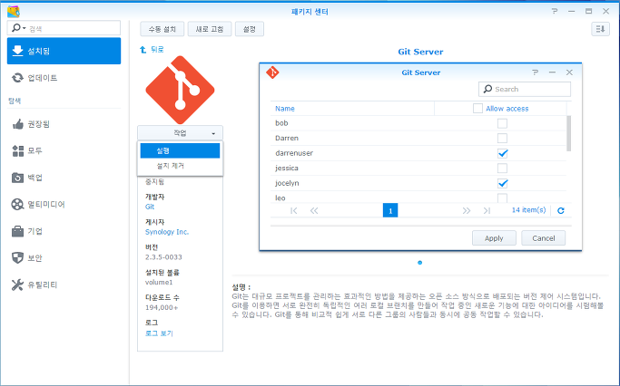Open the 로그 보기 (View log) link
Screen dimensions: 620x386
click(x=159, y=333)
